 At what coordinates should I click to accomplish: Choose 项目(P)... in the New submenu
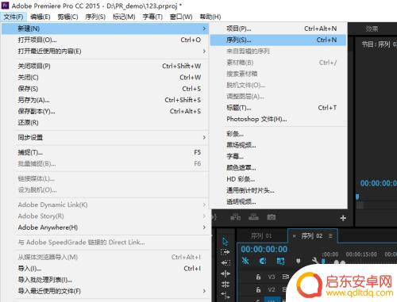point(278,29)
